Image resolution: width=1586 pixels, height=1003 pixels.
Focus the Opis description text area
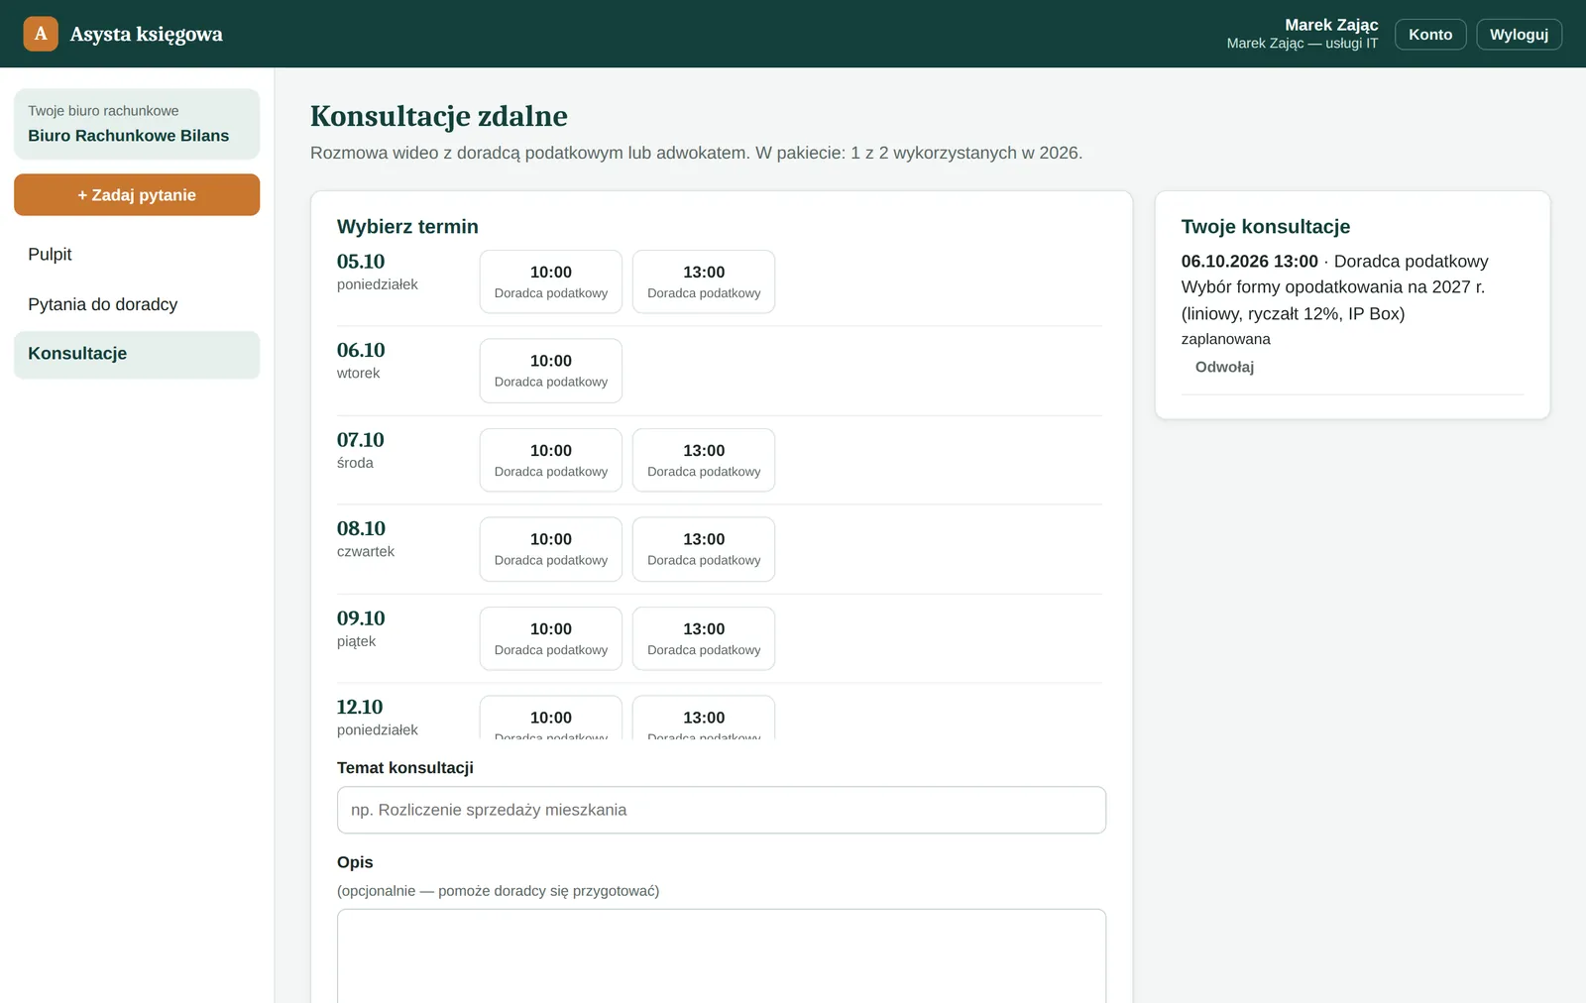click(722, 955)
